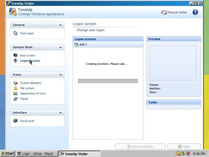Click the red security shield tray icon
The image size is (209, 157).
pyautogui.click(x=188, y=154)
